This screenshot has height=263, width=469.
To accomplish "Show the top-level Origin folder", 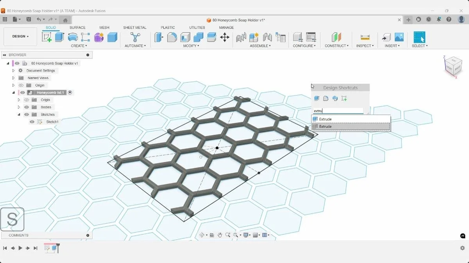I will tap(21, 85).
